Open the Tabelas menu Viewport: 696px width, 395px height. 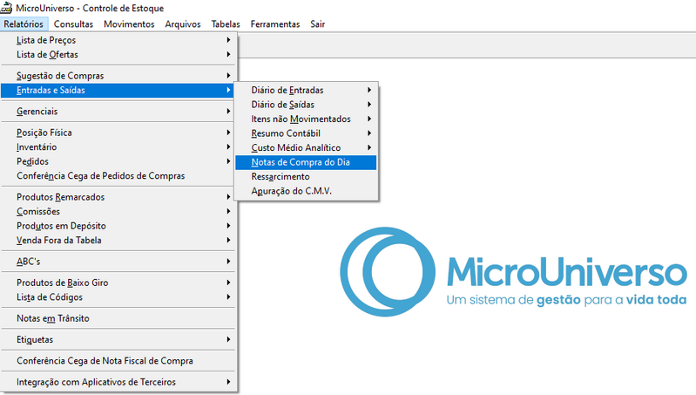coord(226,24)
